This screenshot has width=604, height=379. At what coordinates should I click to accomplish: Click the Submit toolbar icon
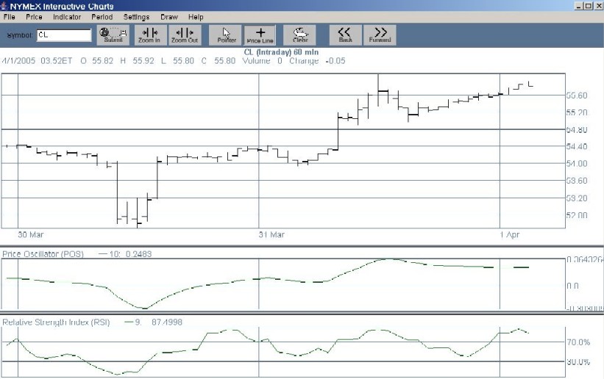click(113, 35)
